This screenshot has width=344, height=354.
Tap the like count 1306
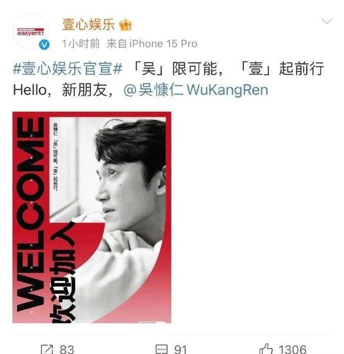(x=293, y=349)
